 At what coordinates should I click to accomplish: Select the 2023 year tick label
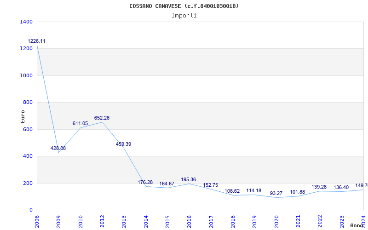tap(342, 220)
